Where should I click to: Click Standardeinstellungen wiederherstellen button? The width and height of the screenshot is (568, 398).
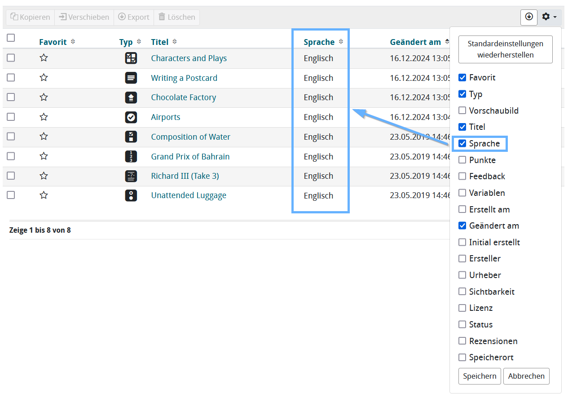point(505,49)
